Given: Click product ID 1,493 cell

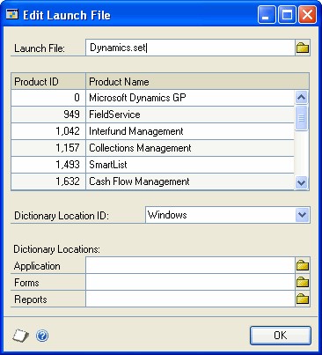Looking at the screenshot, I should 48,165.
